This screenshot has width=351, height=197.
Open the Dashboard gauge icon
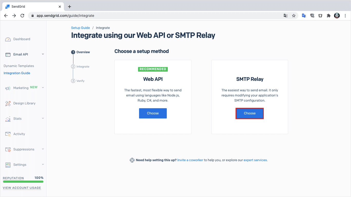(8, 39)
